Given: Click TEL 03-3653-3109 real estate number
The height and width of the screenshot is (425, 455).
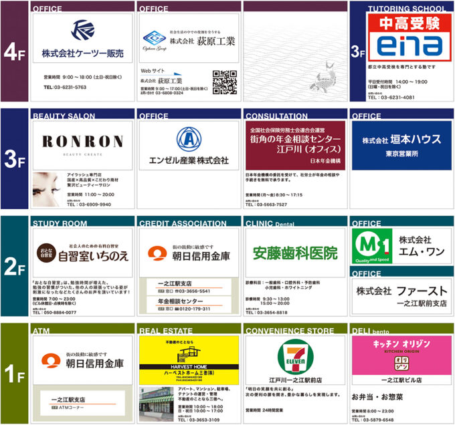Looking at the screenshot, I should 199,420.
